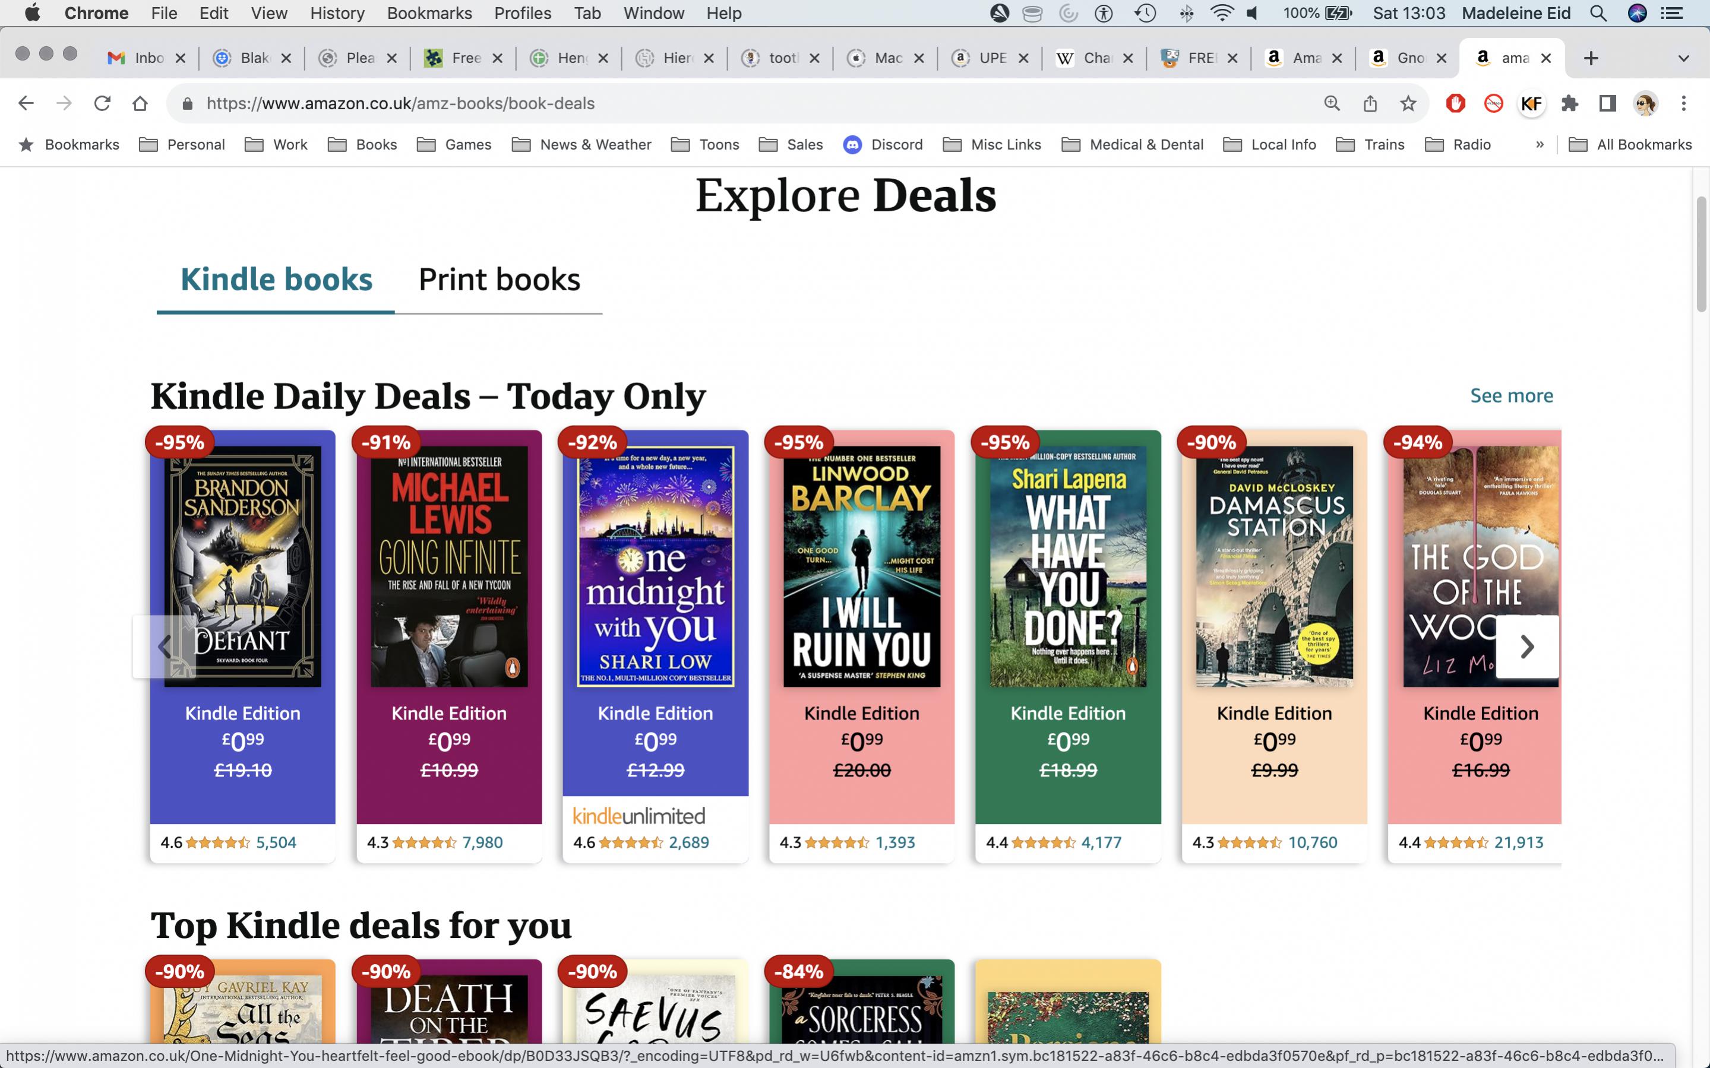Image resolution: width=1710 pixels, height=1068 pixels.
Task: Click the browser reload icon
Action: (102, 103)
